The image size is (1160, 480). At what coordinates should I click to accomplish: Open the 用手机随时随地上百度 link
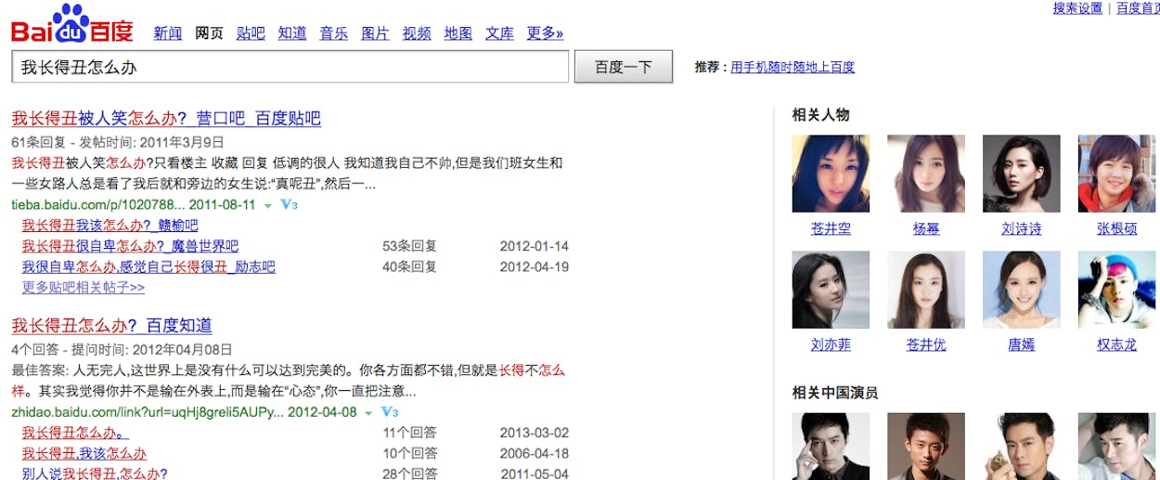tap(793, 67)
